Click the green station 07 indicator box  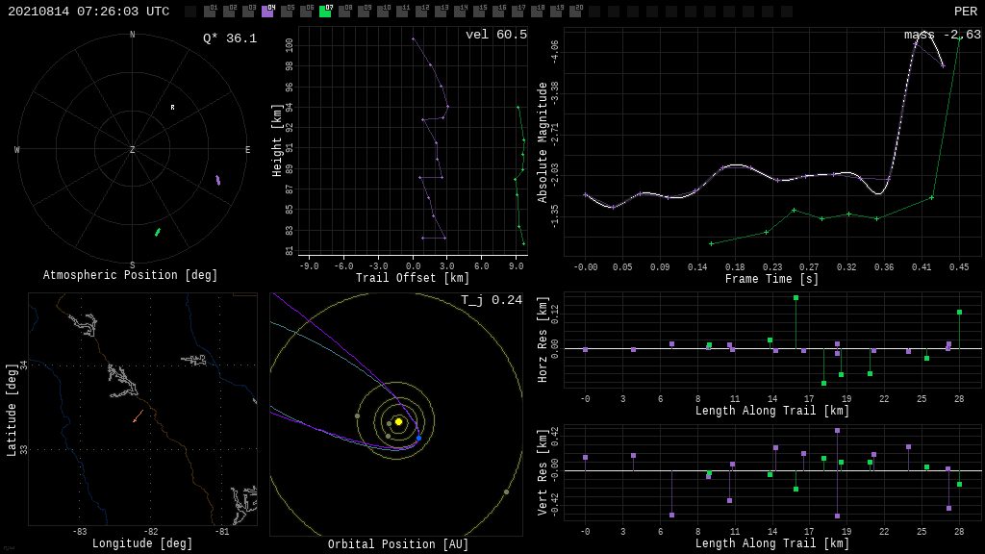coord(325,12)
